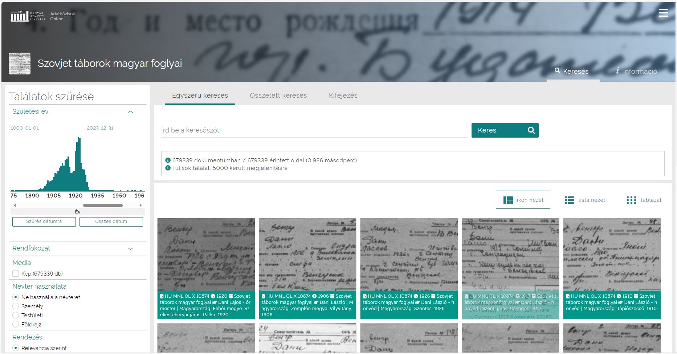Screen dimensions: 677x354
Task: Click left arrow of histogram scrollbar
Action: point(15,206)
